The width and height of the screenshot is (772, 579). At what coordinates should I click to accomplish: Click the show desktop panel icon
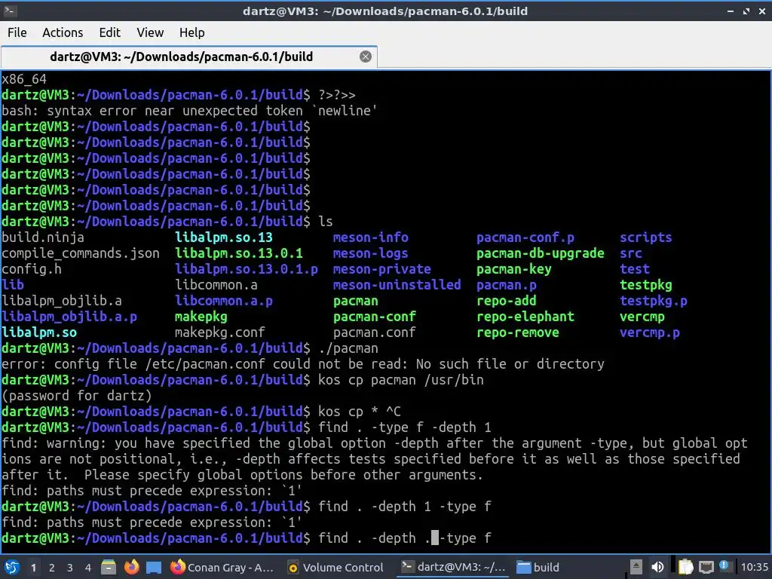(154, 567)
